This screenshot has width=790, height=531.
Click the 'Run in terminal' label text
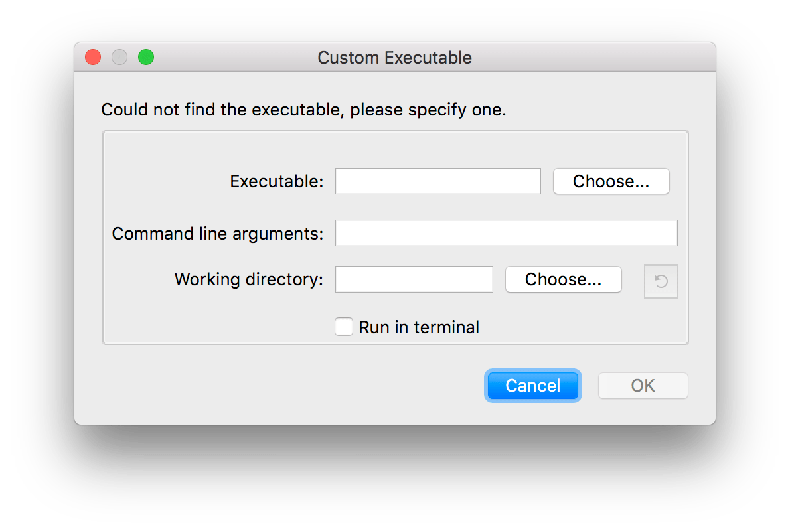click(419, 327)
